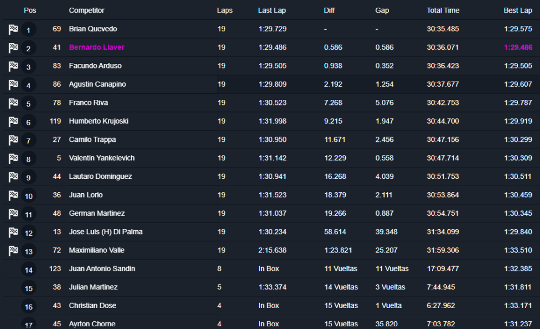Click position 14 badge for Juan Antonio Sandin

(29, 270)
